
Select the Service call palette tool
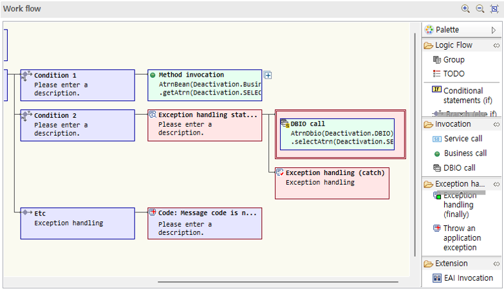pyautogui.click(x=462, y=138)
